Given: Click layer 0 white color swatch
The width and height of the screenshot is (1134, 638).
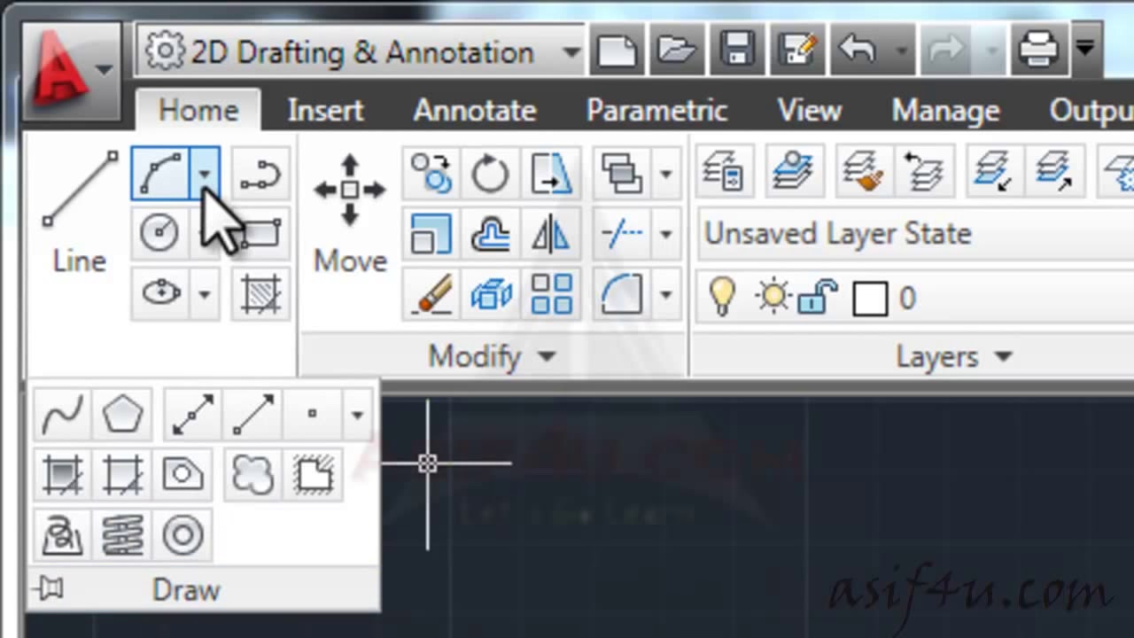Looking at the screenshot, I should click(x=869, y=299).
